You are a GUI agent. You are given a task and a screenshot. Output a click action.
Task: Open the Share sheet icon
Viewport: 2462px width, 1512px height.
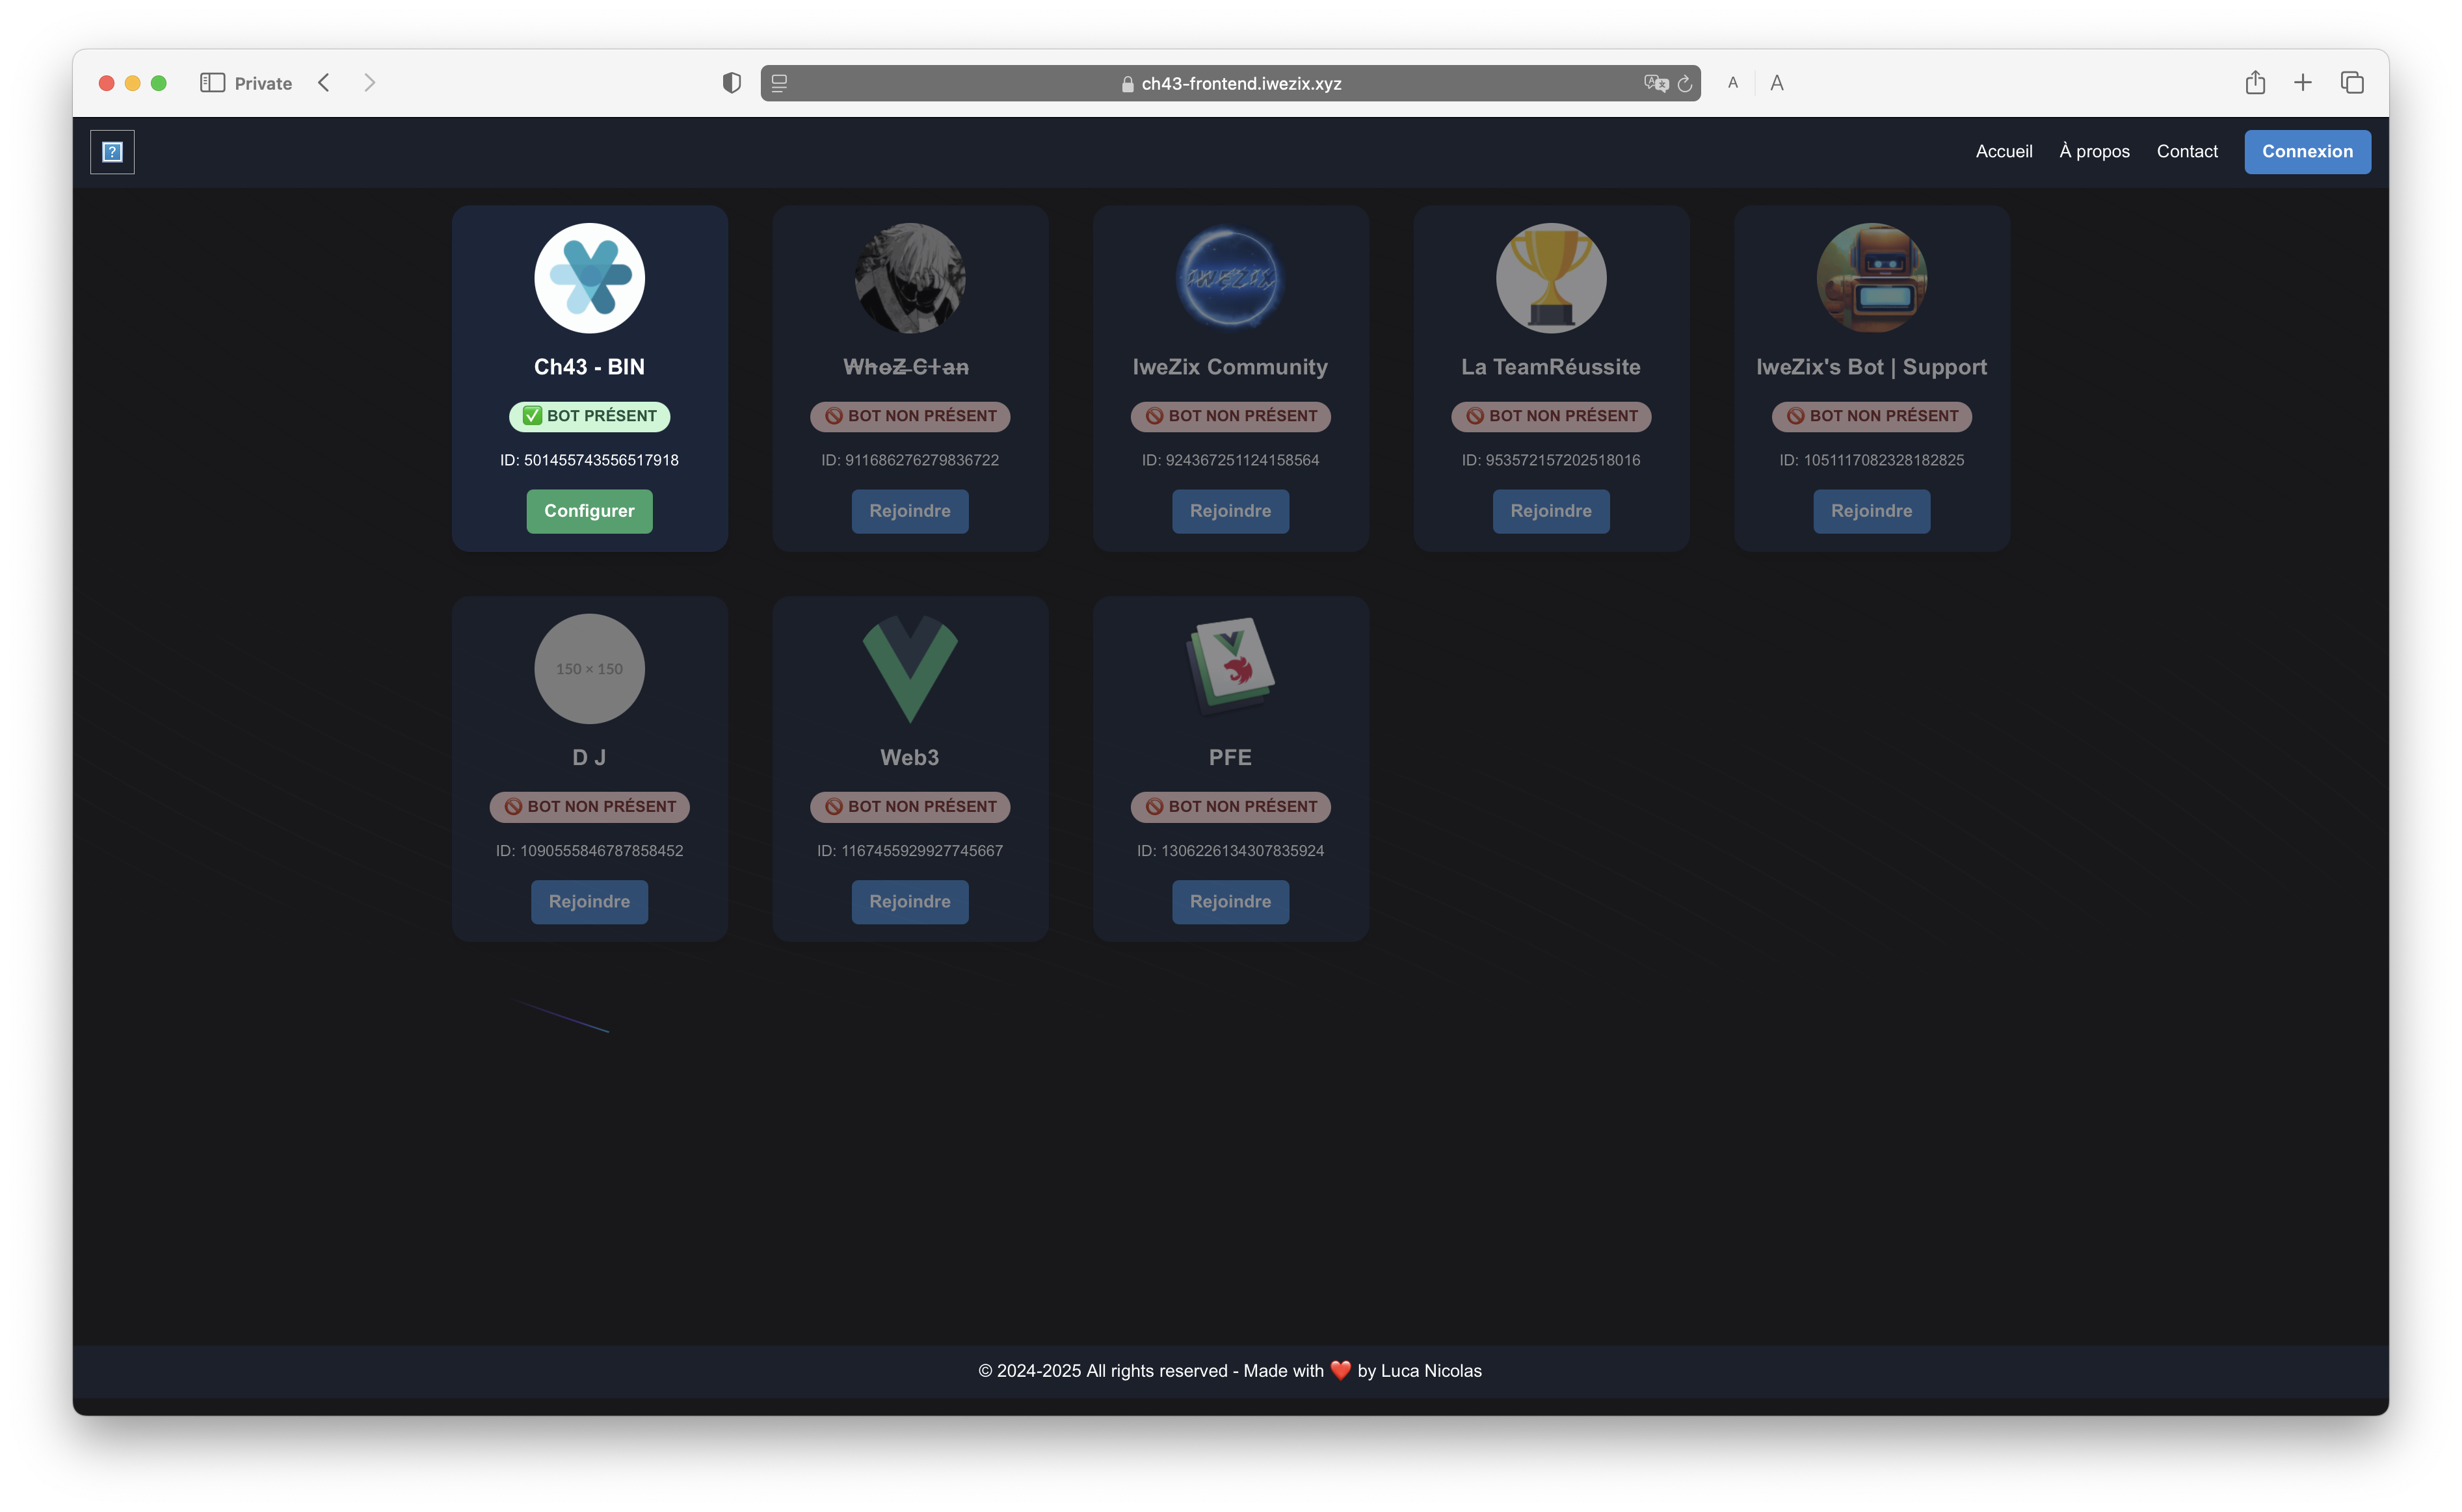[2255, 83]
